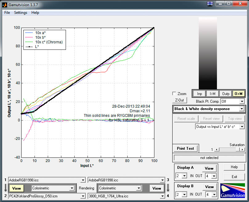Click the left down arrow between profiles 1 and 2

pyautogui.click(x=5, y=188)
